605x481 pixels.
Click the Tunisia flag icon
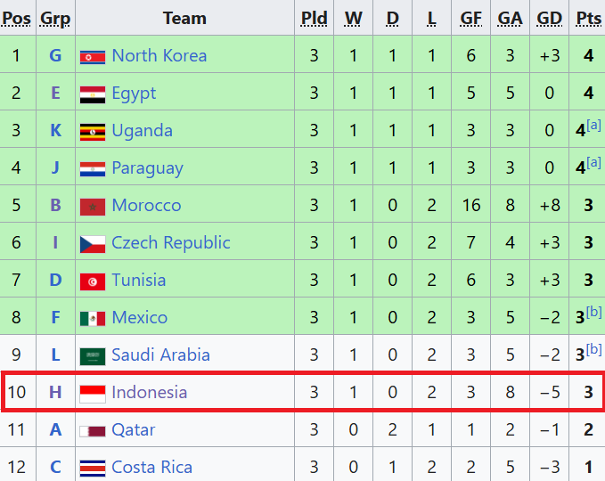93,281
